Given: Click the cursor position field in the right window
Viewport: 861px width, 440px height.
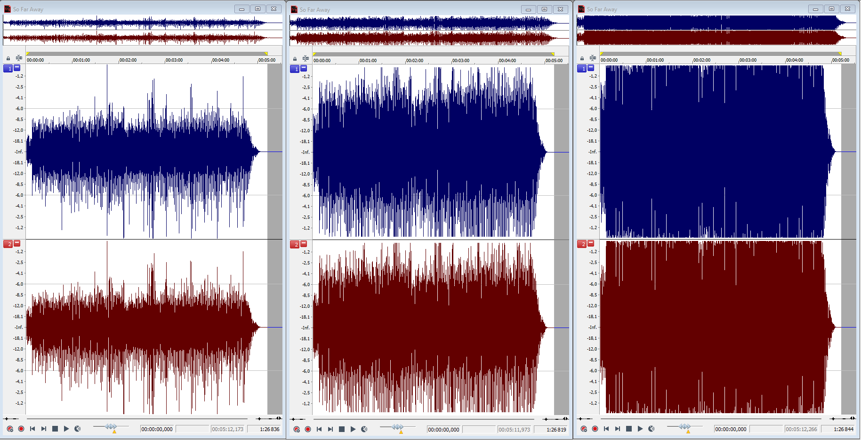Looking at the screenshot, I should (x=731, y=429).
